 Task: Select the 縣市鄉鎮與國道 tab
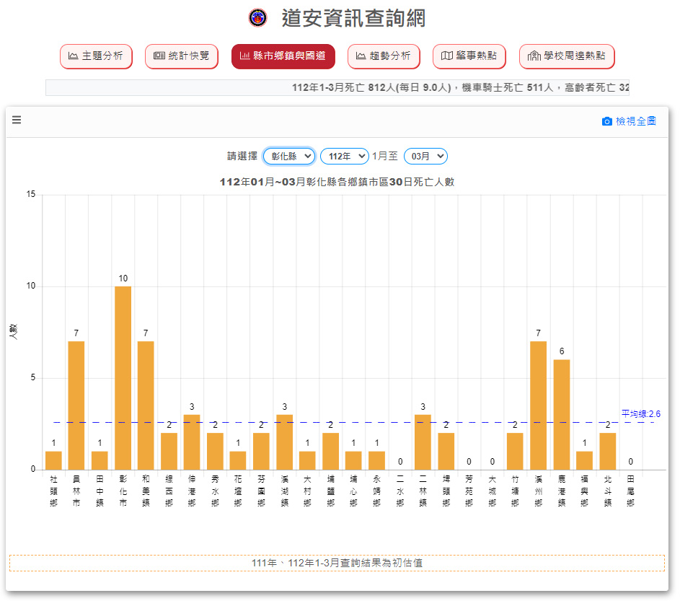tap(283, 56)
